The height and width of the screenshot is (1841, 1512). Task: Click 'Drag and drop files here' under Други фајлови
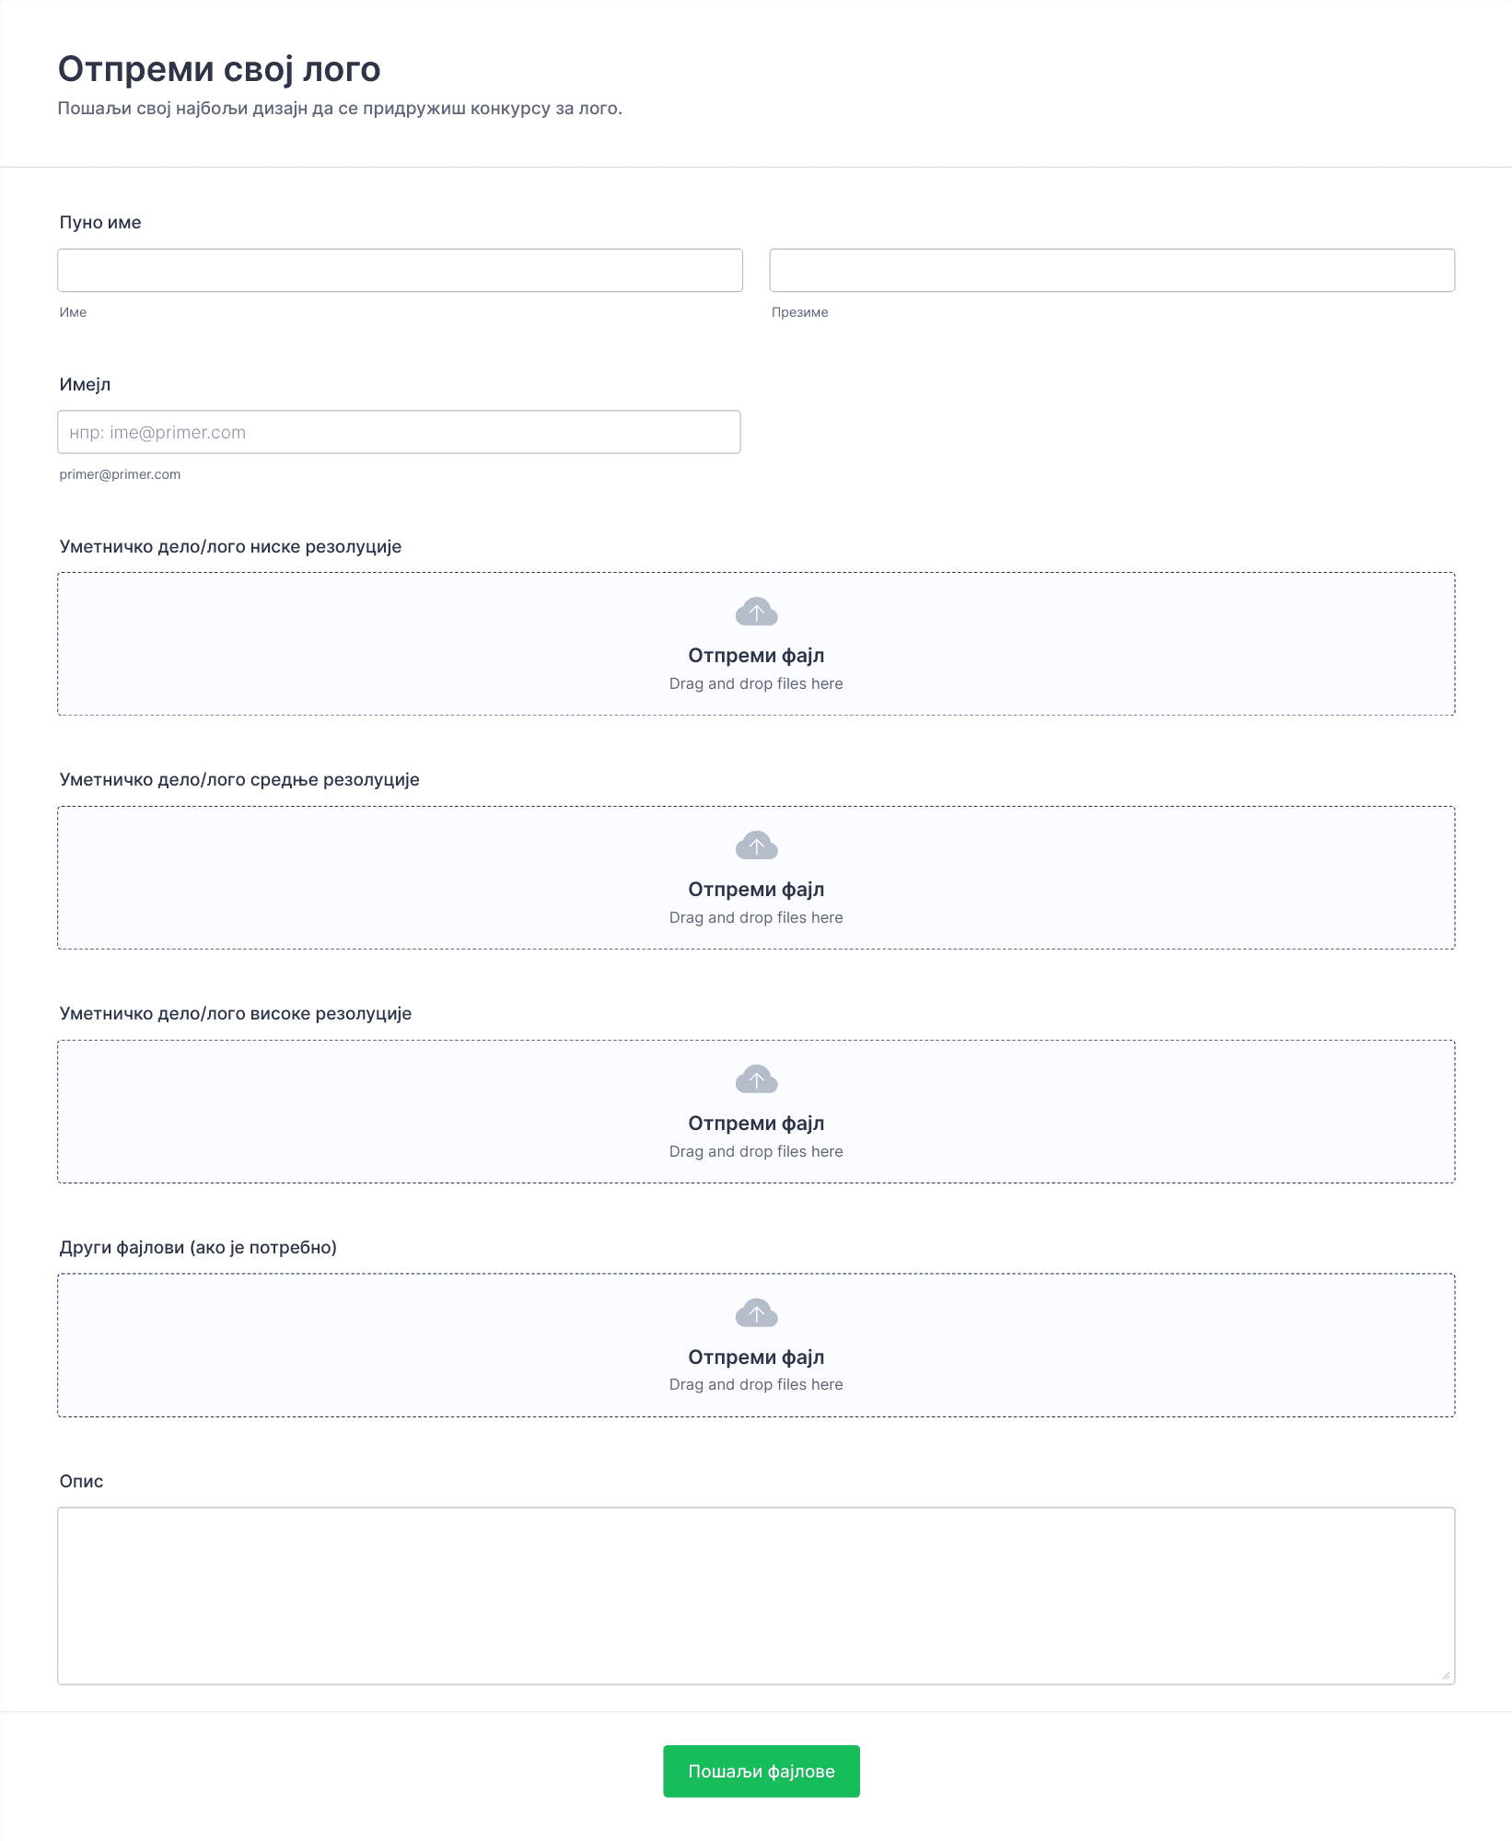coord(756,1384)
